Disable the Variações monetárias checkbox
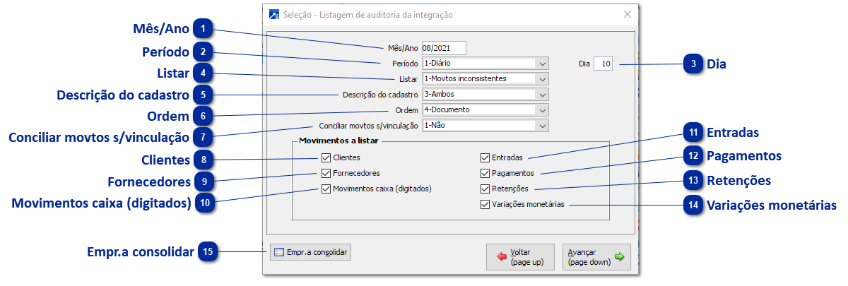 [485, 205]
